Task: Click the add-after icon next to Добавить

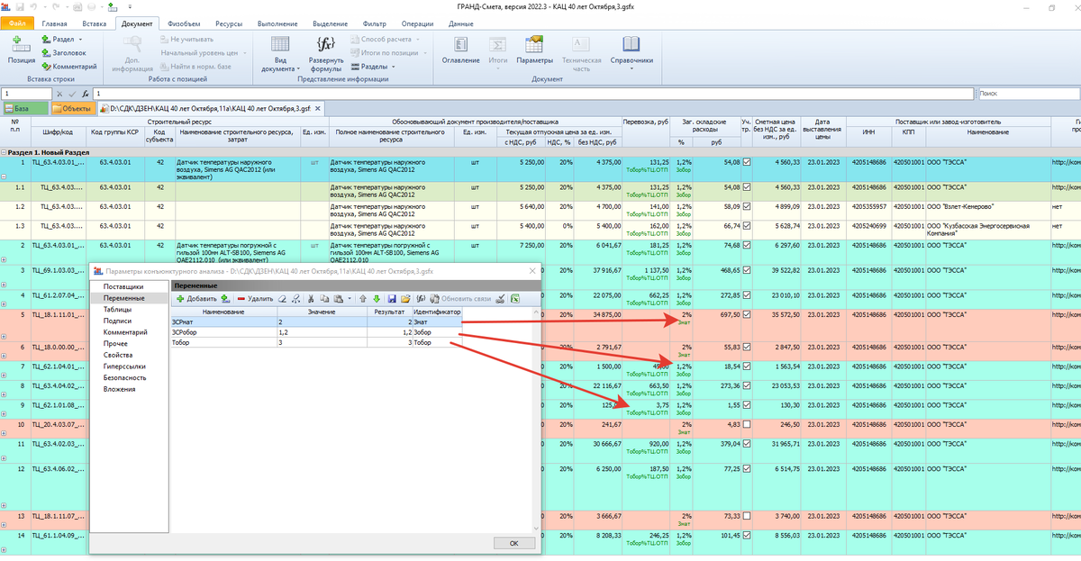Action: (x=225, y=298)
